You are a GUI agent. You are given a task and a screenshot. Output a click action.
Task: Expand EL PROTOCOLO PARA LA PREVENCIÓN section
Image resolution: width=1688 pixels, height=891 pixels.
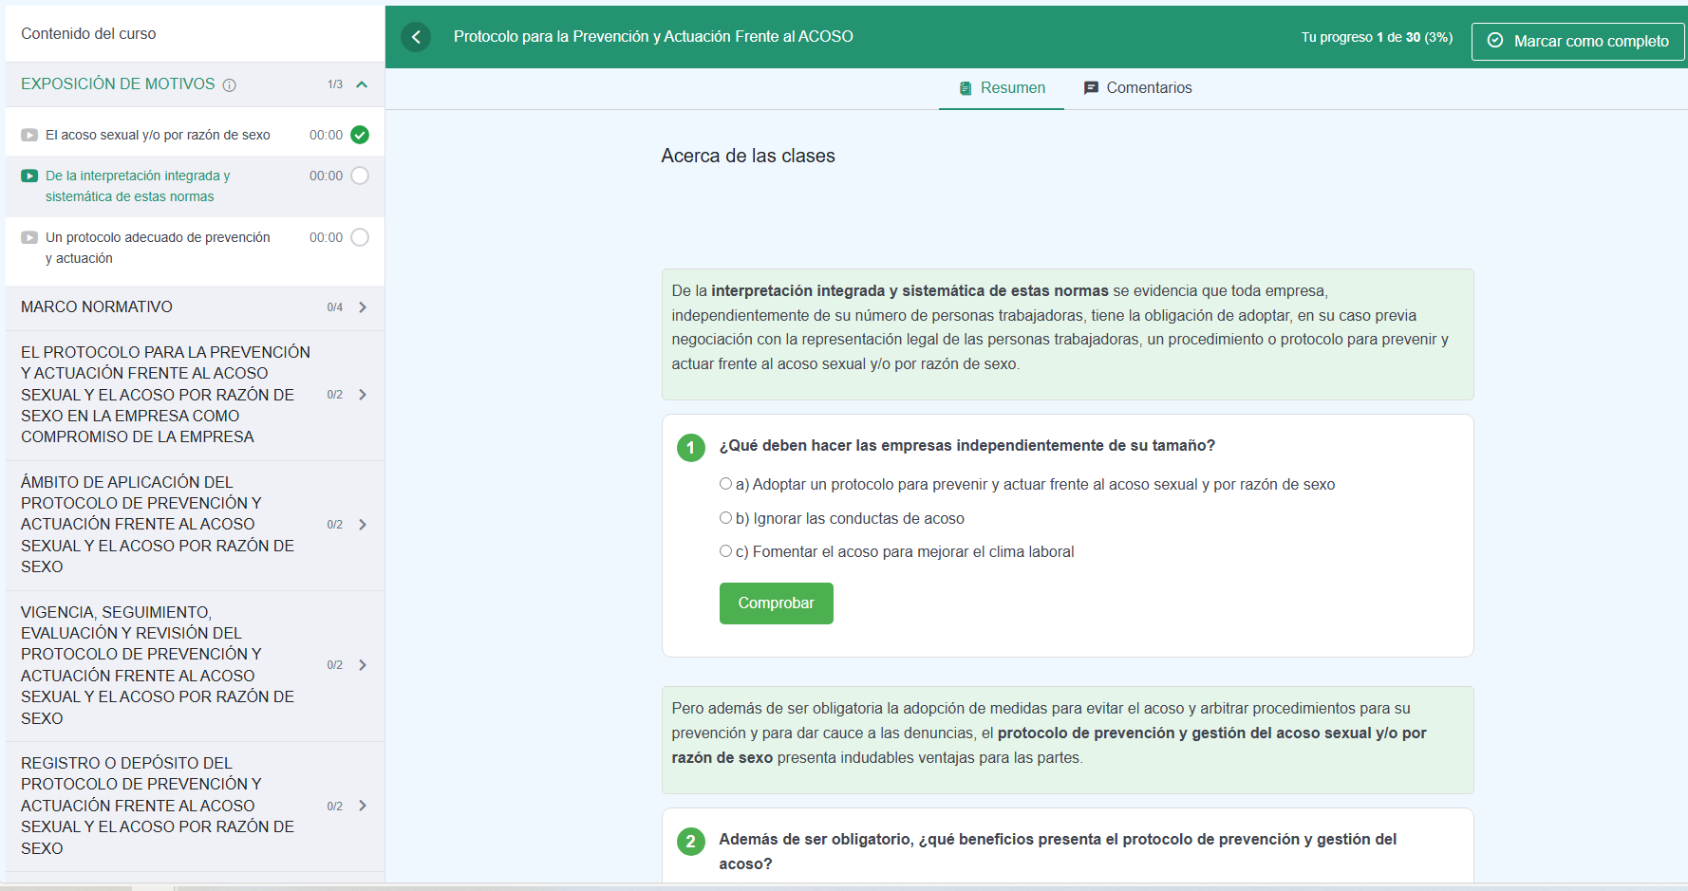(363, 395)
